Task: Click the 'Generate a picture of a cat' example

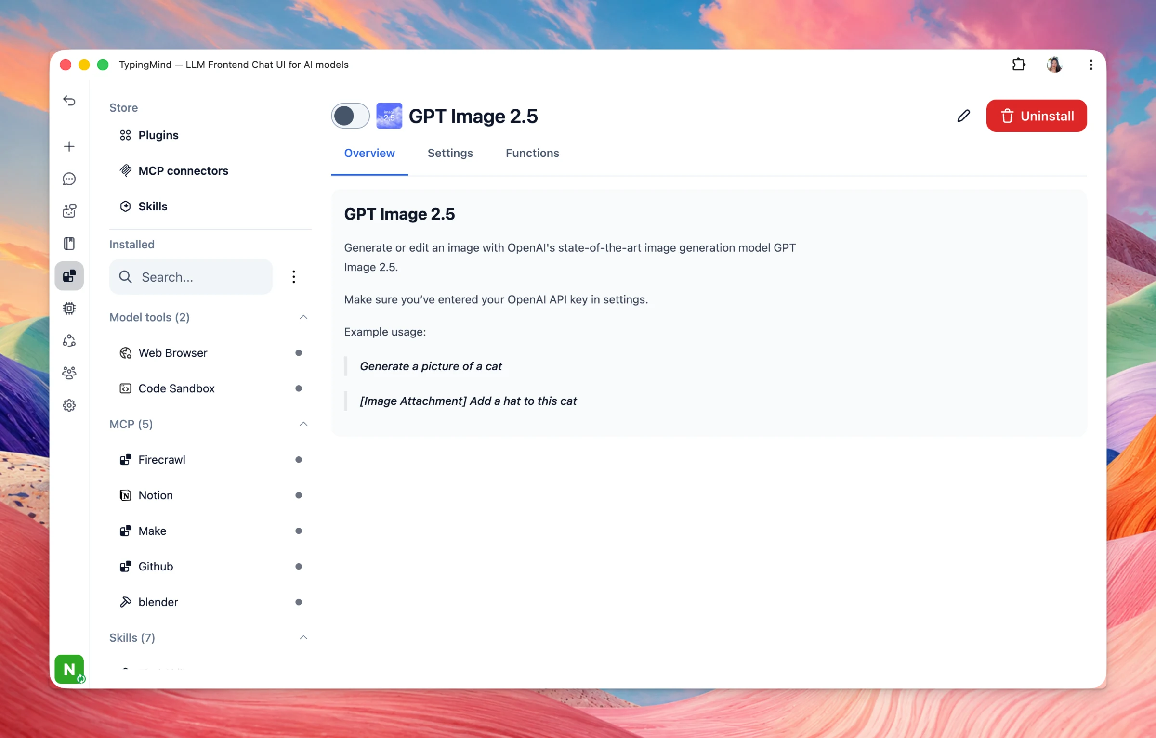Action: [x=431, y=366]
